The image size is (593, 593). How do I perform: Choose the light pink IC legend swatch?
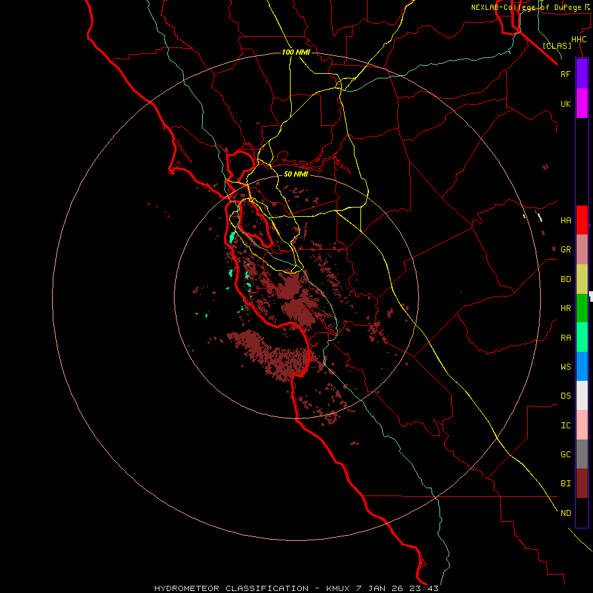click(x=582, y=425)
